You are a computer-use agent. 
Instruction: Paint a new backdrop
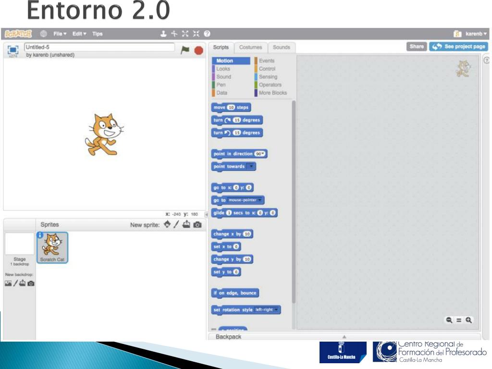15,283
